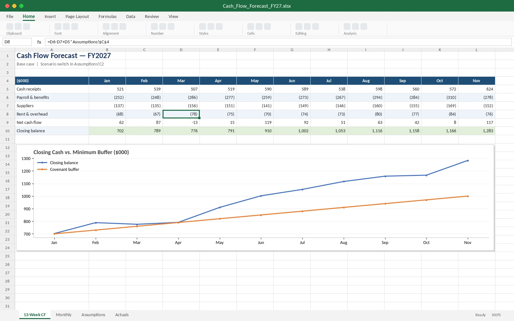Image resolution: width=514 pixels, height=321 pixels.
Task: Select January cash receipts cell 521
Action: pyautogui.click(x=107, y=89)
